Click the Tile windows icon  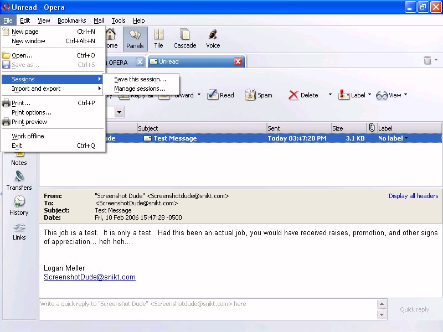click(158, 39)
